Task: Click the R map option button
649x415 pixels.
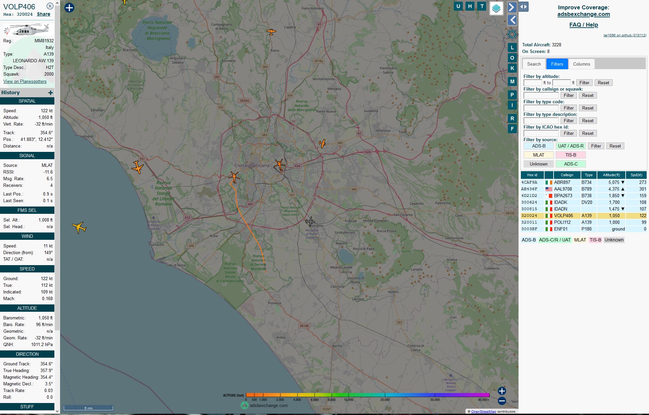Action: pyautogui.click(x=512, y=119)
